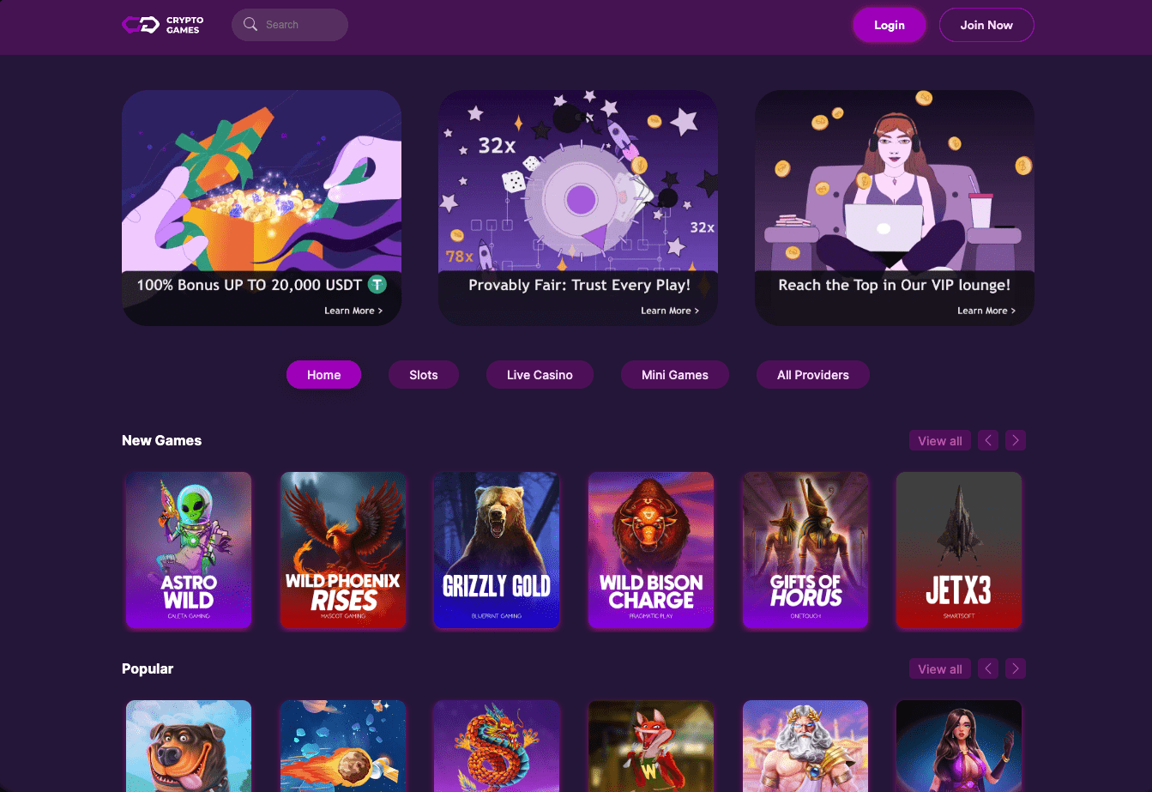
Task: Click the Join Now button
Action: click(986, 25)
